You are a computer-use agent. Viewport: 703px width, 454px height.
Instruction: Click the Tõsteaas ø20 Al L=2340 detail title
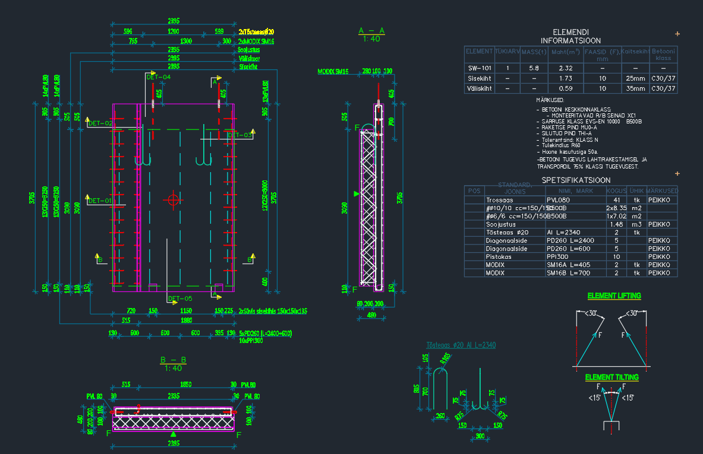[461, 345]
